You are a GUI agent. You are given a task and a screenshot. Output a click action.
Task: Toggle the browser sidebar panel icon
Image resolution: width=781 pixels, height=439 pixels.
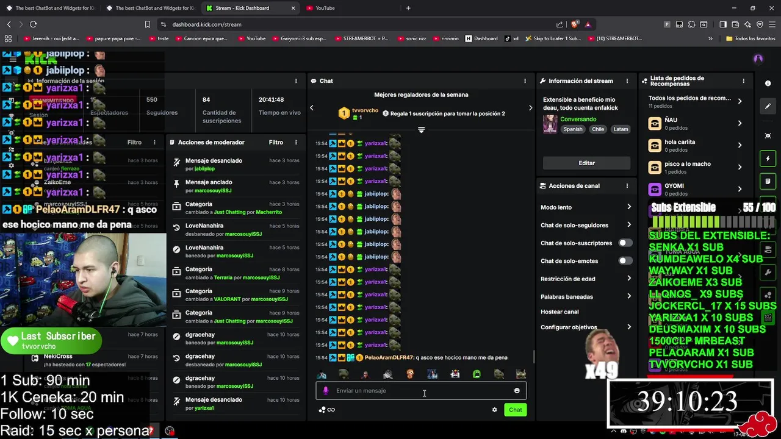[722, 24]
